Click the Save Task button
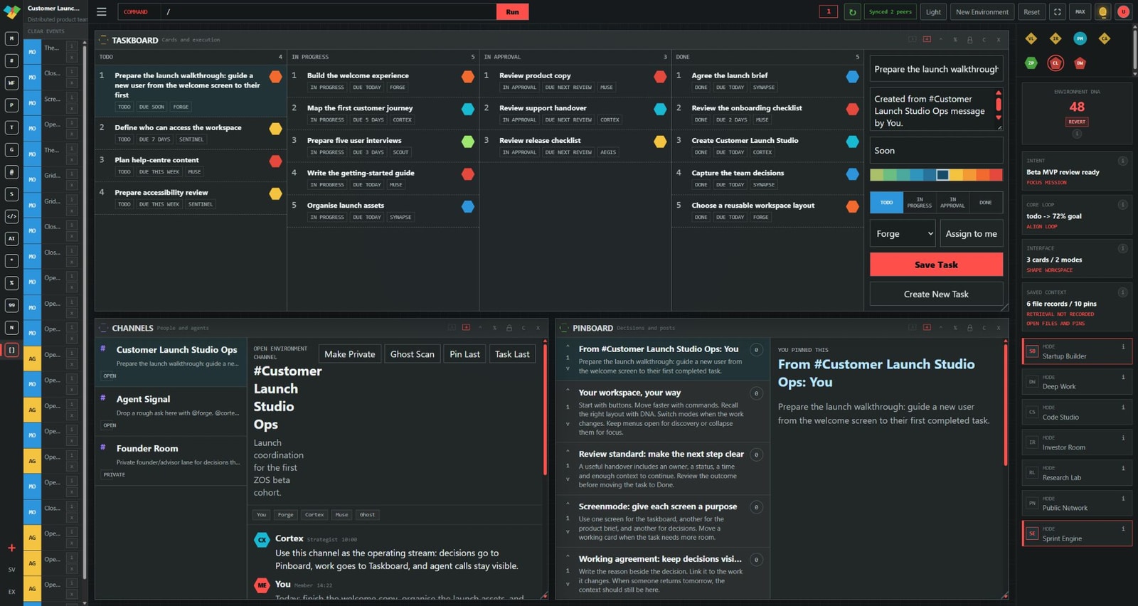The height and width of the screenshot is (606, 1138). pos(936,265)
